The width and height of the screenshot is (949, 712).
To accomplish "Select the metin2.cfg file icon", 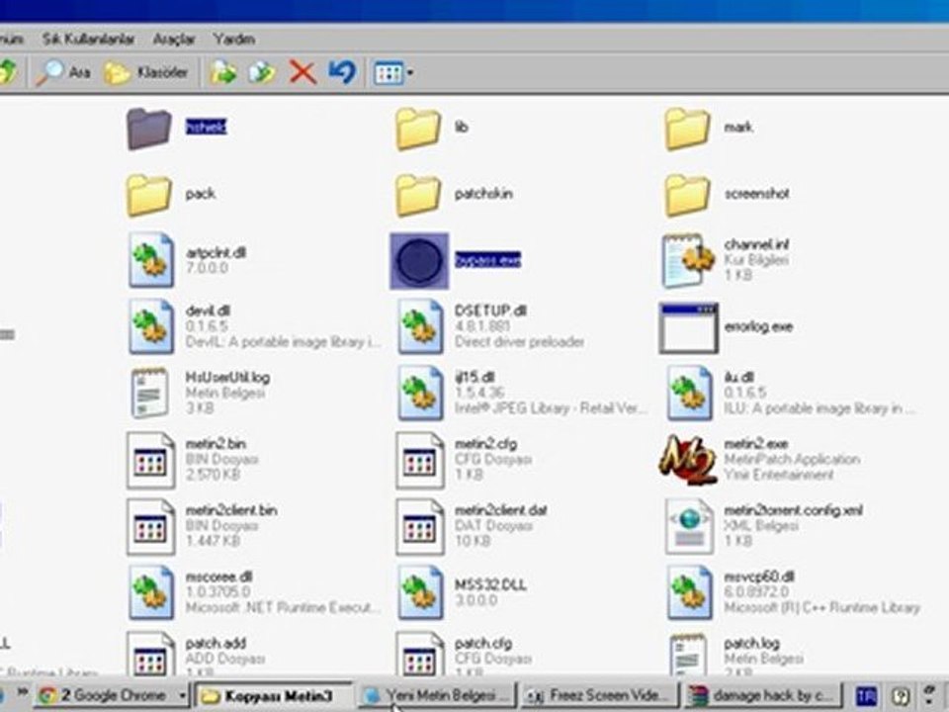I will pos(420,460).
